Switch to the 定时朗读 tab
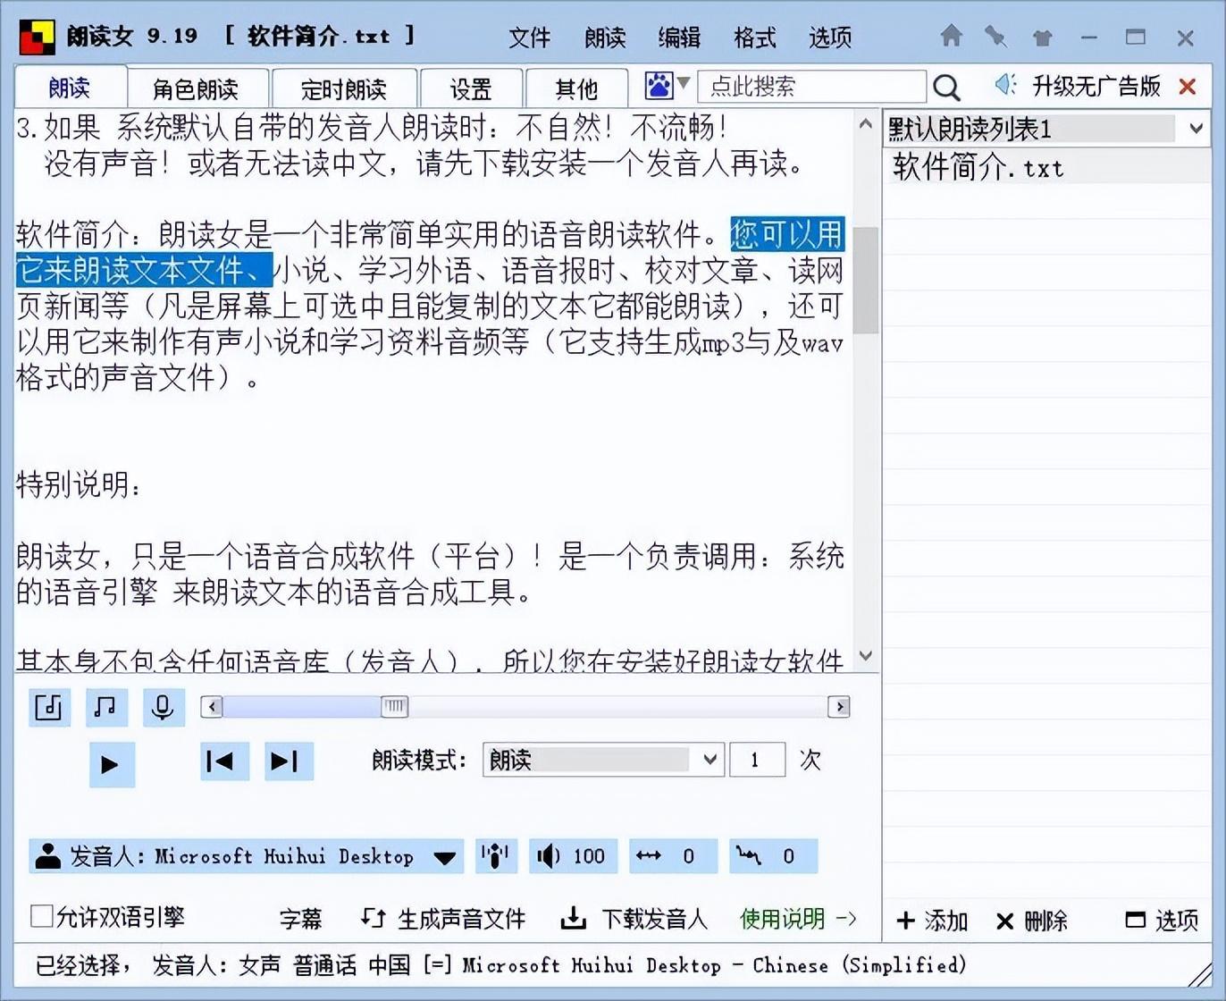The width and height of the screenshot is (1226, 1001). [x=344, y=88]
